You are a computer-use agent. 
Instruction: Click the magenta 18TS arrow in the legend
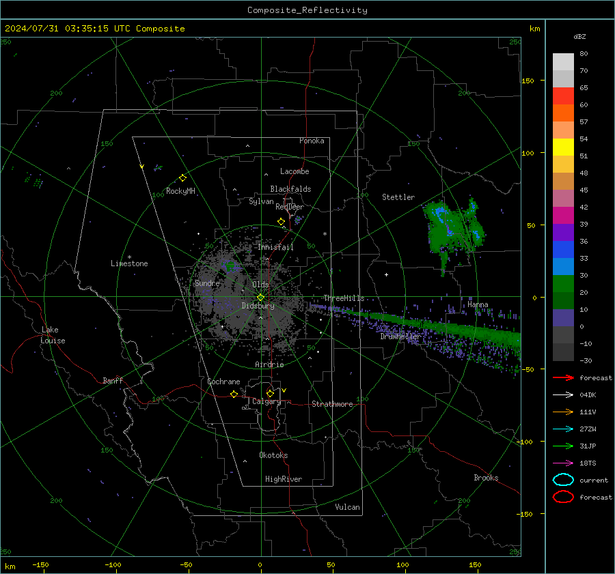563,463
